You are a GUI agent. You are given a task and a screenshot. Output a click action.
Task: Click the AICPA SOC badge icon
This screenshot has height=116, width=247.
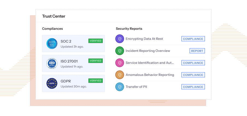coord(52,43)
